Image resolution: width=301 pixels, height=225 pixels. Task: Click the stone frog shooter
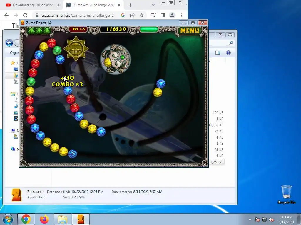116,59
